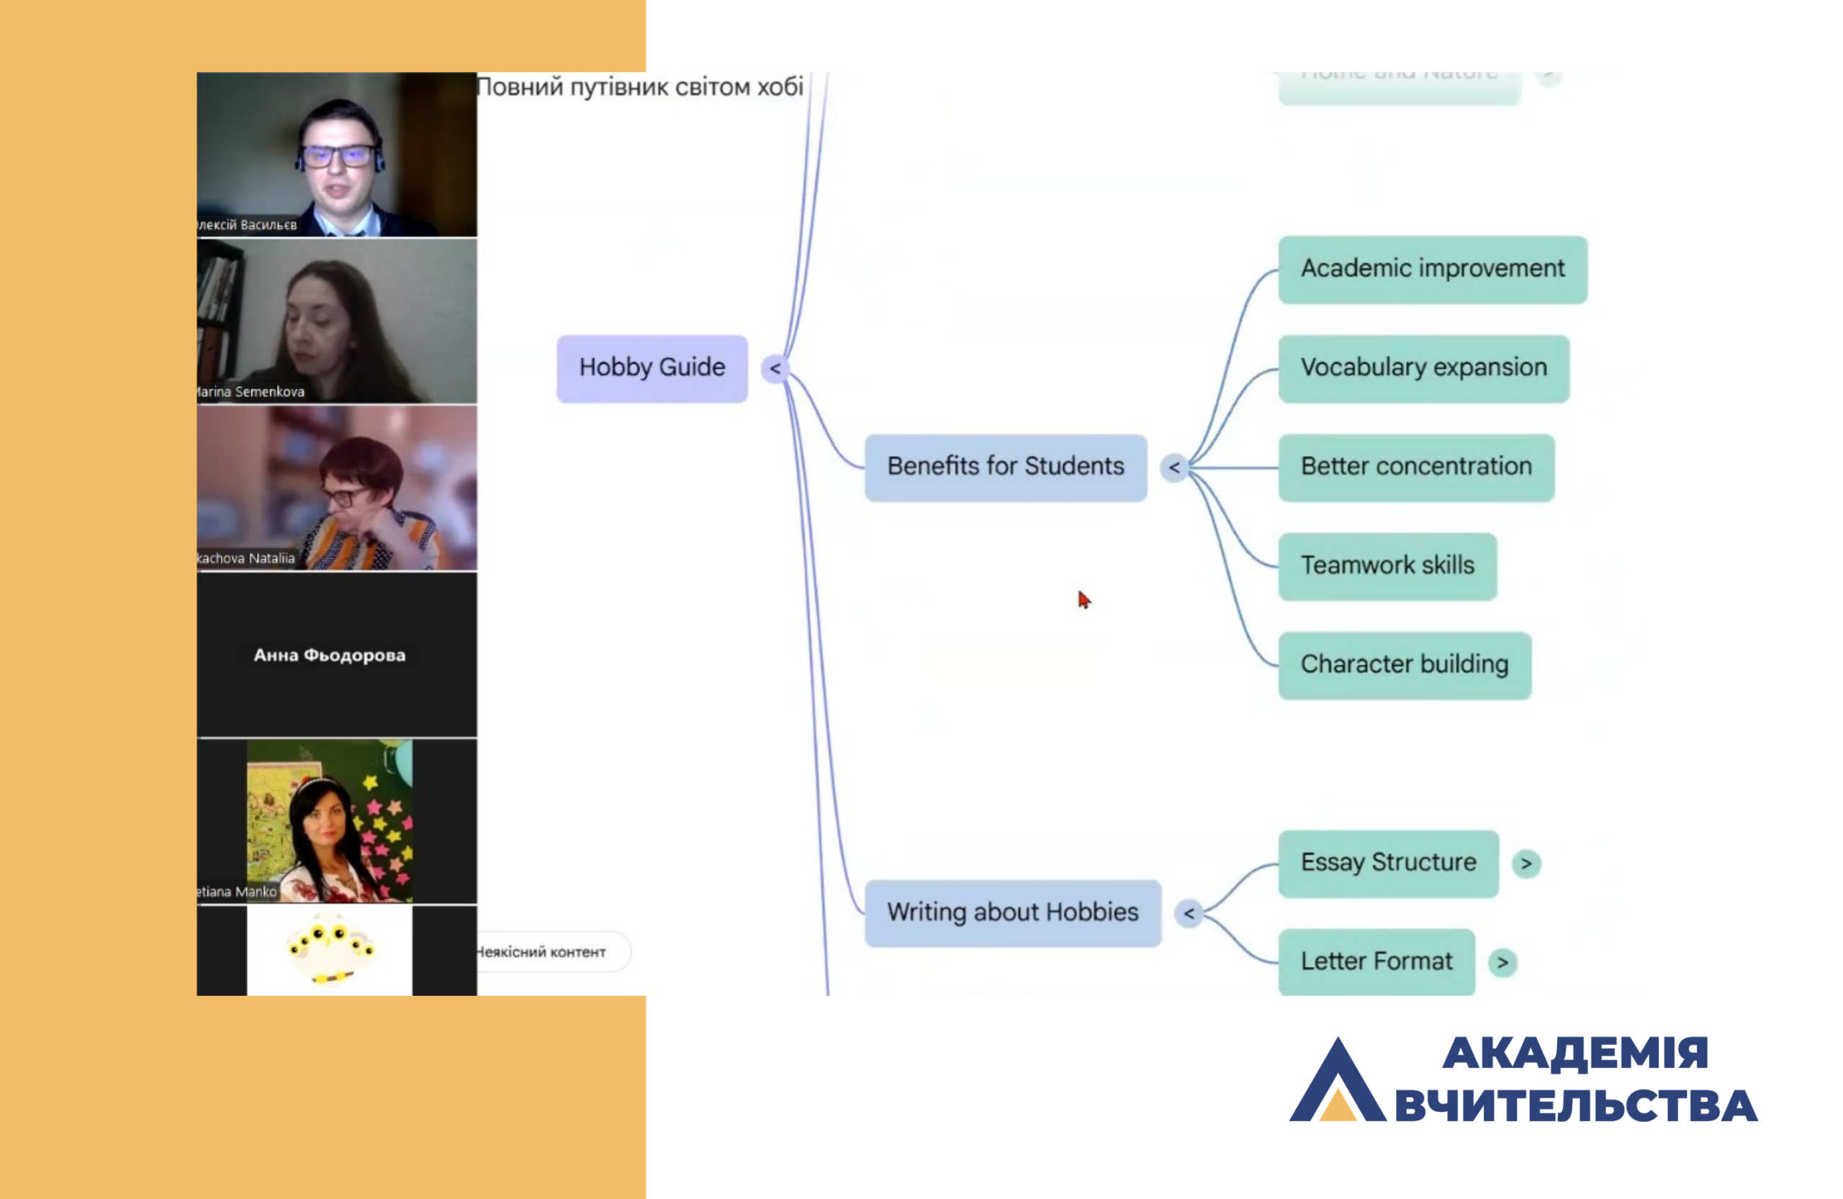Collapse the Benefits for Students branch arrow

[1174, 468]
